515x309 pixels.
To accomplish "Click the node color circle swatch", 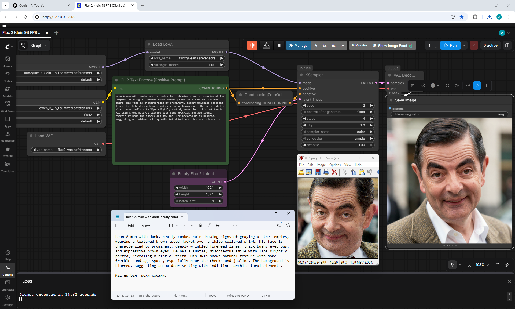I will [x=433, y=86].
